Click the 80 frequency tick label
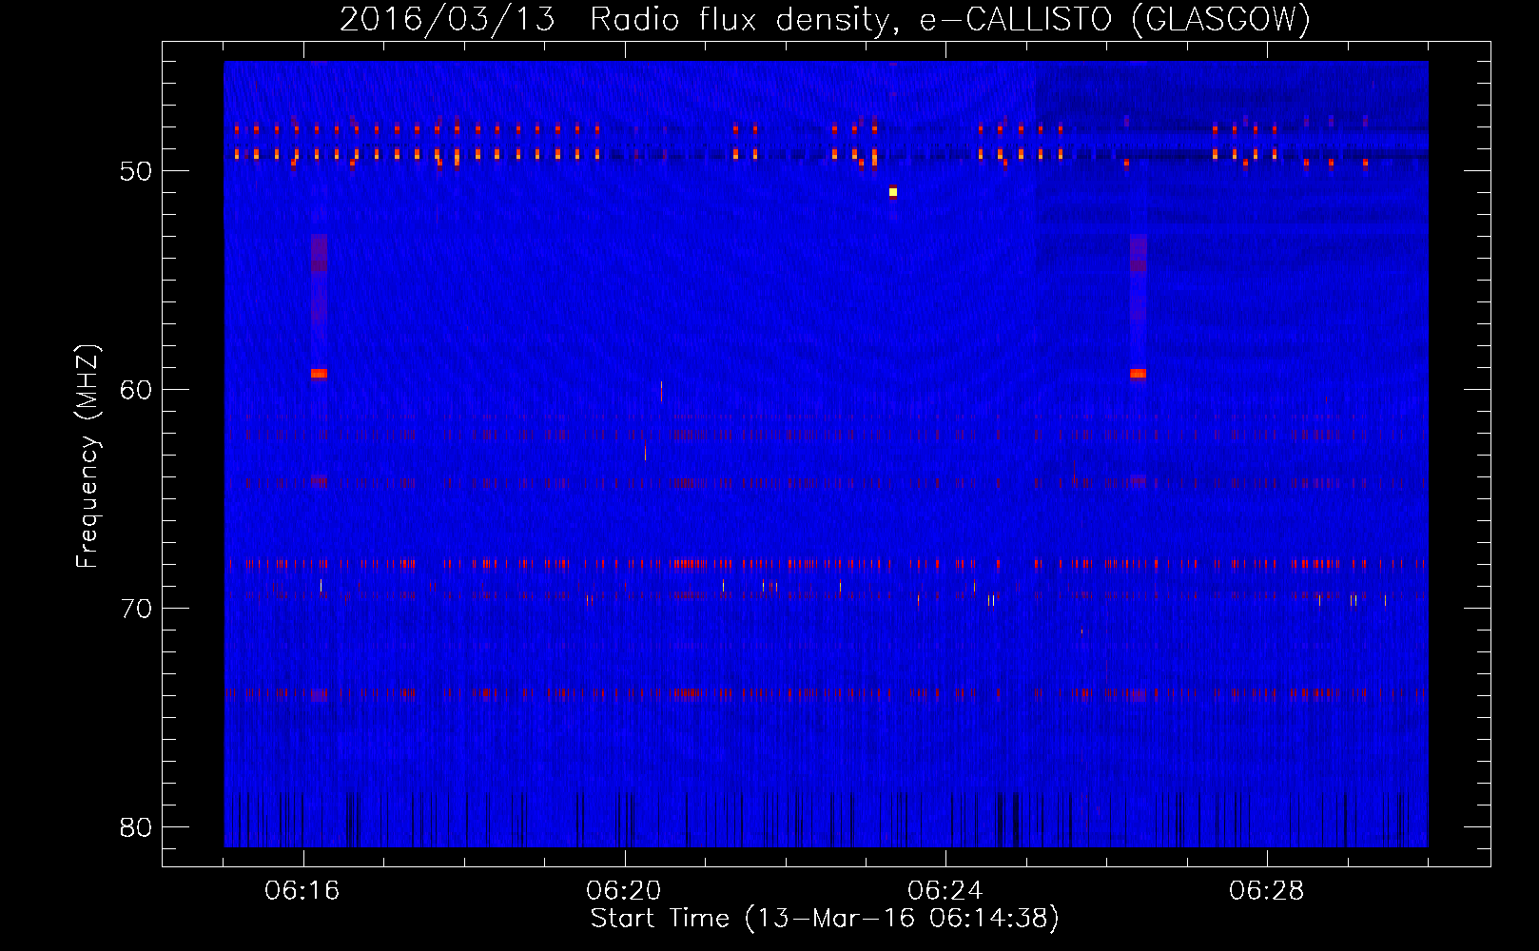The height and width of the screenshot is (951, 1539). click(x=136, y=827)
